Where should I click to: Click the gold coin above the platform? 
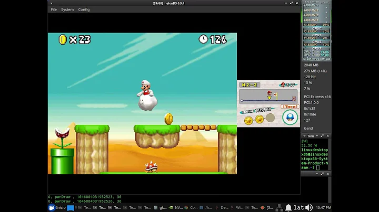tap(169, 119)
